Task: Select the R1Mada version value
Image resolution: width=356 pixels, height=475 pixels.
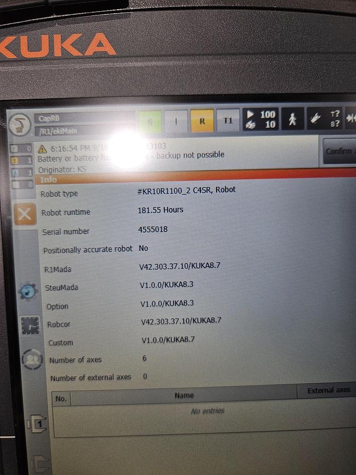Action: pyautogui.click(x=180, y=266)
